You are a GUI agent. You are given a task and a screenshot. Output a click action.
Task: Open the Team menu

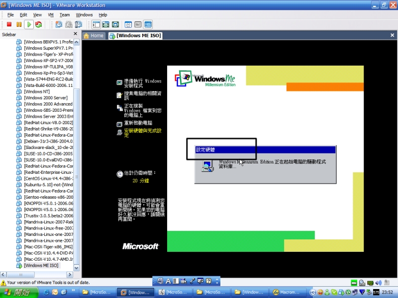65,15
